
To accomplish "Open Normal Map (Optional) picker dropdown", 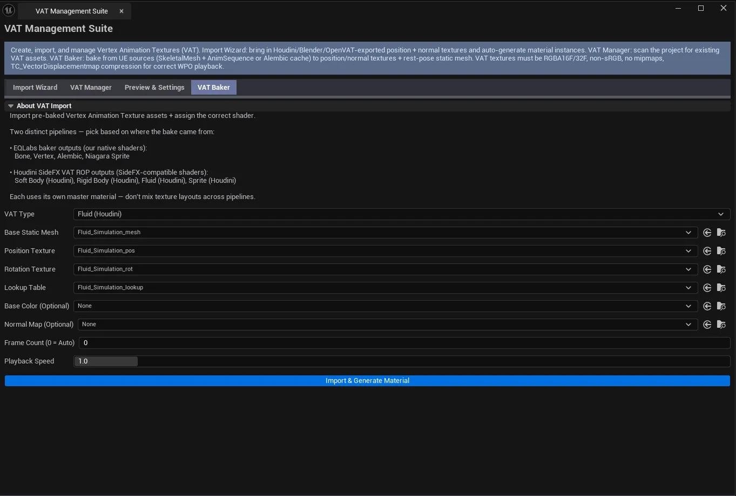I will [x=388, y=324].
